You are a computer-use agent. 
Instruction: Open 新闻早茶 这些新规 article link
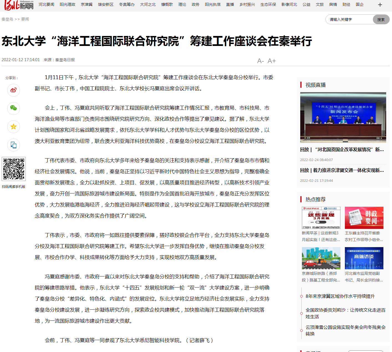[321, 236]
